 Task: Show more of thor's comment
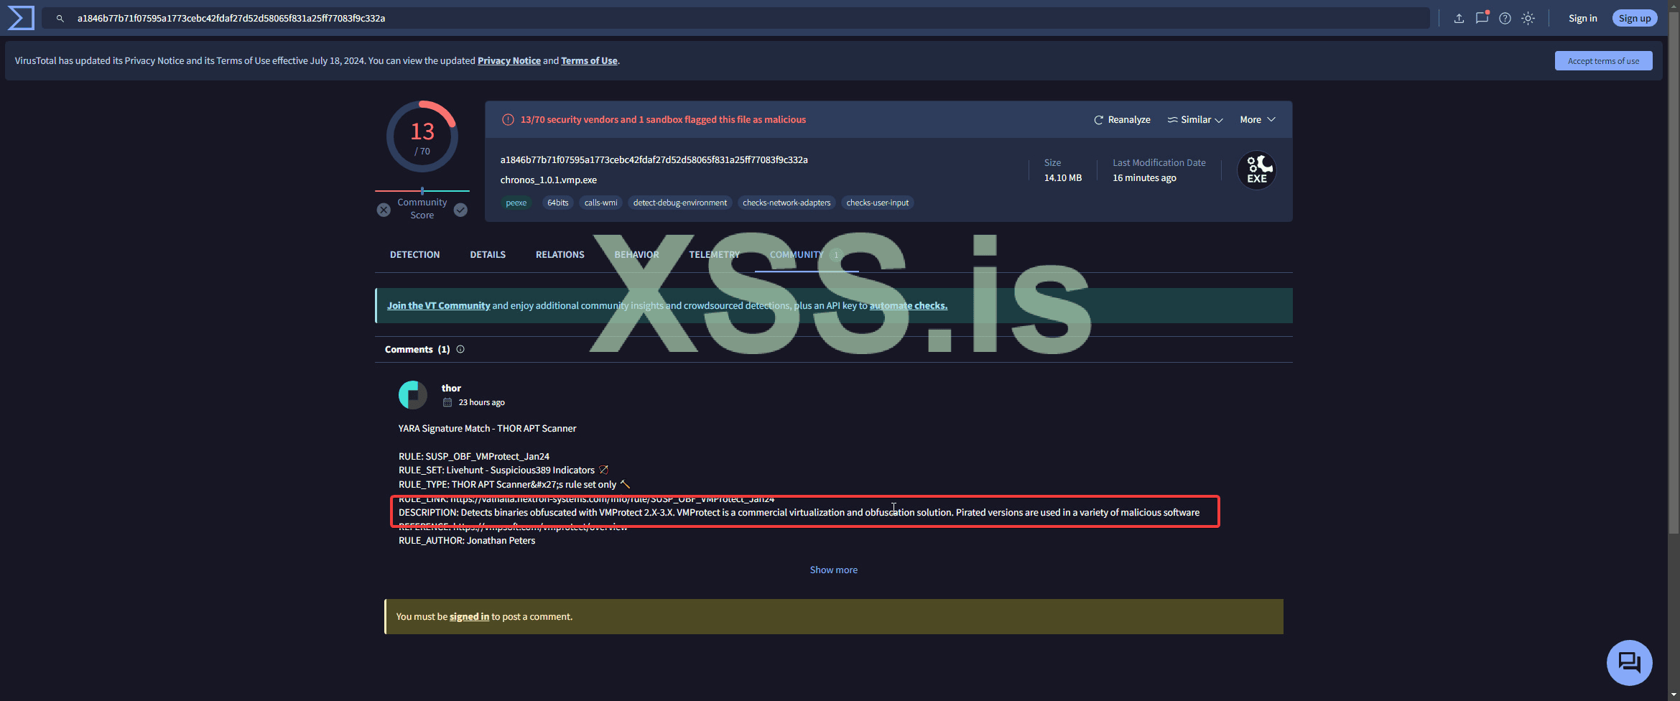pos(833,570)
